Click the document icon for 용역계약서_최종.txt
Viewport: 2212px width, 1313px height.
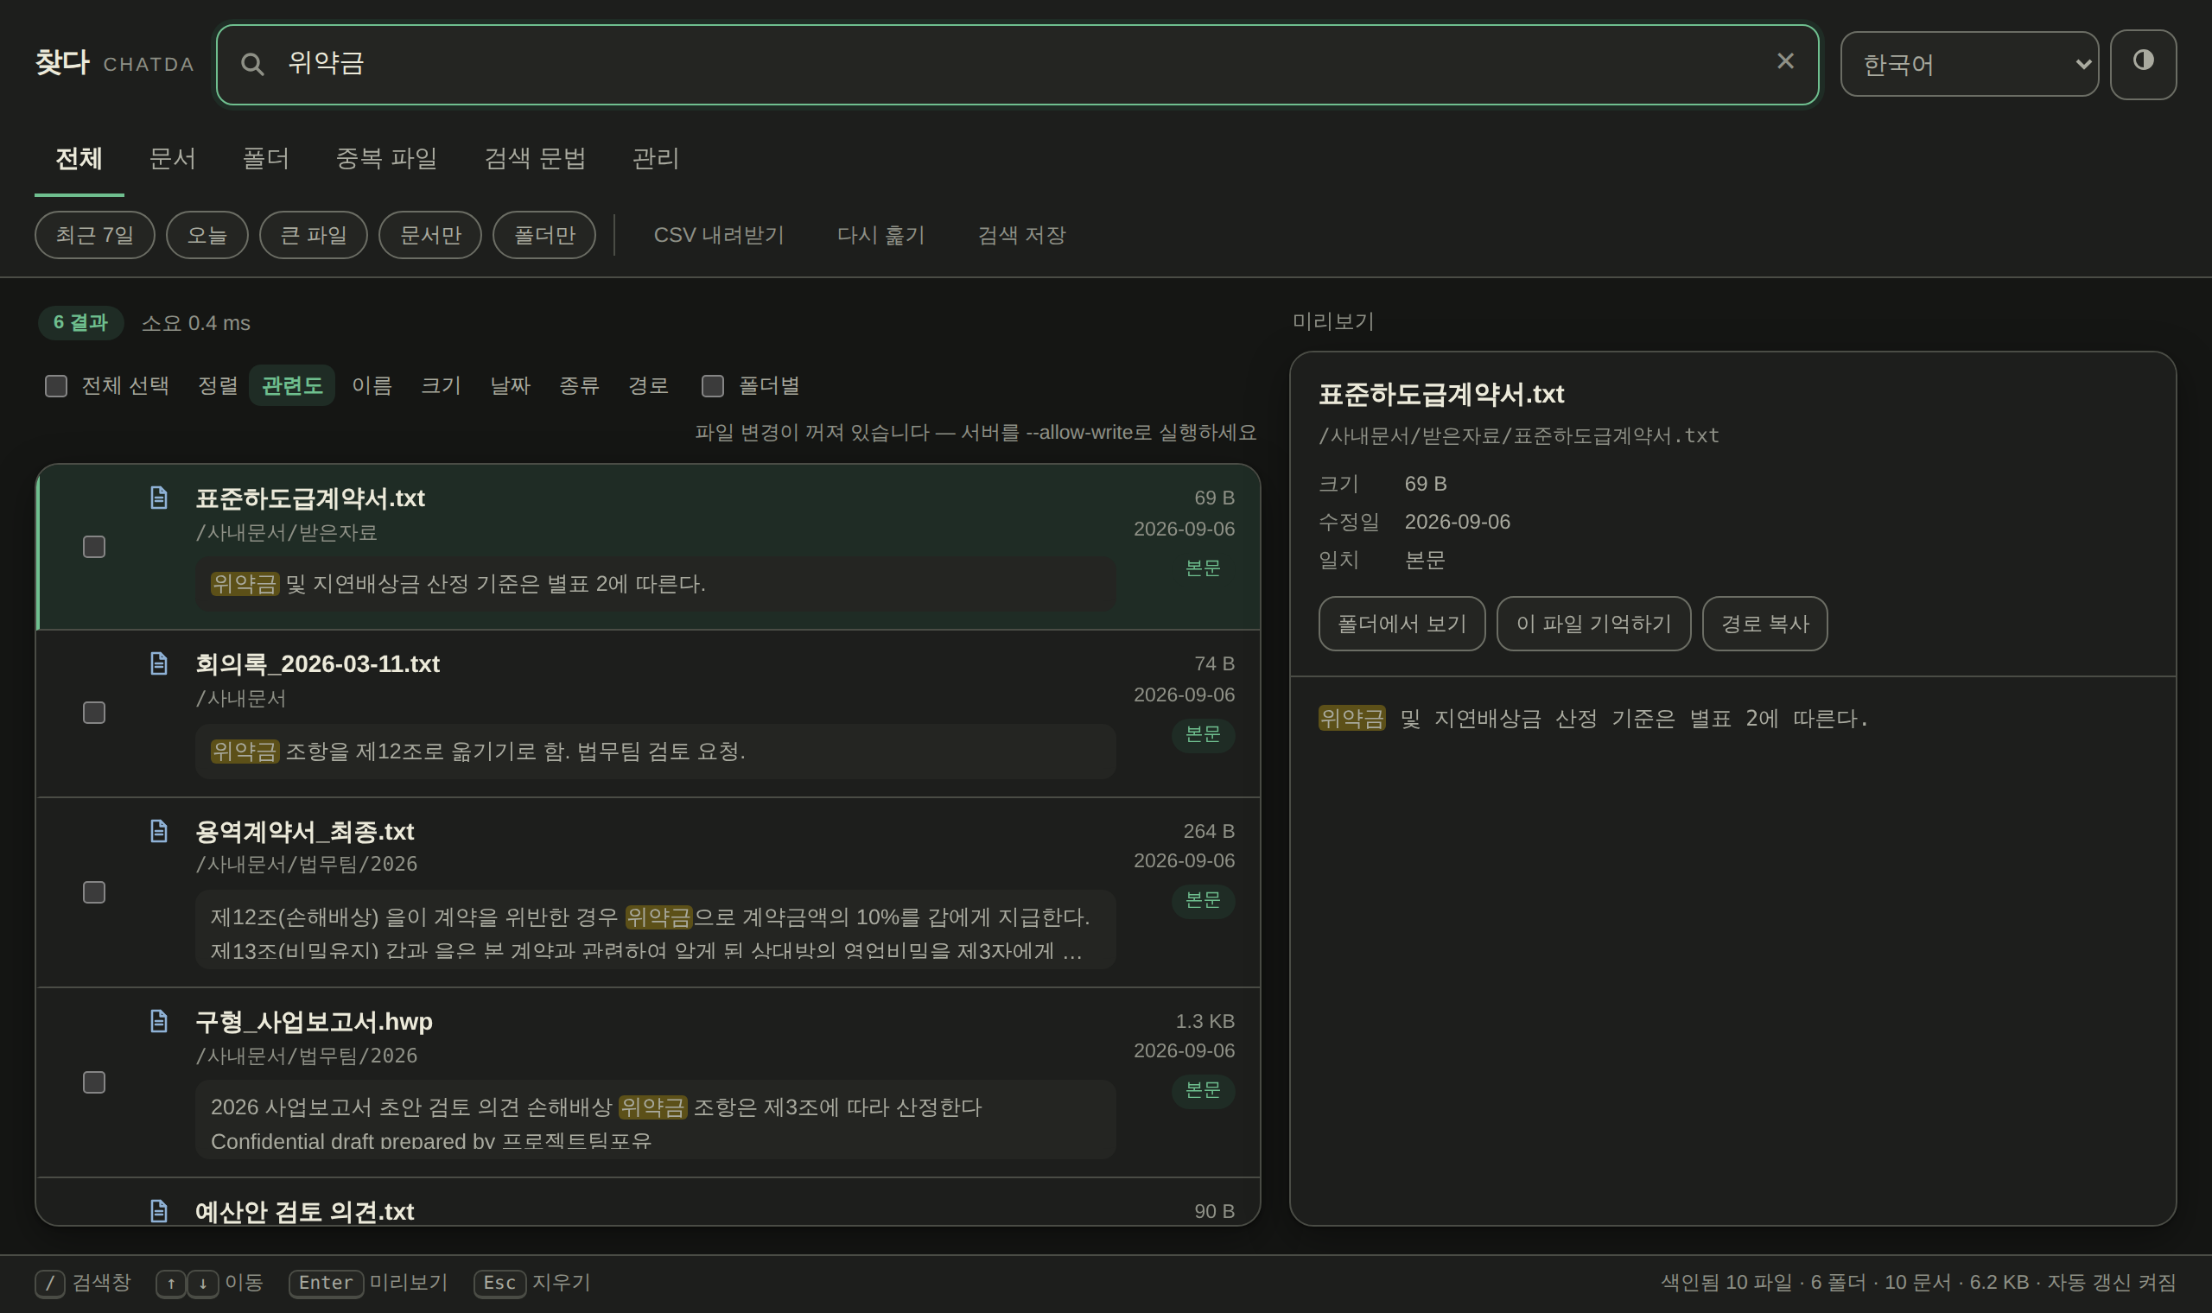coord(158,831)
